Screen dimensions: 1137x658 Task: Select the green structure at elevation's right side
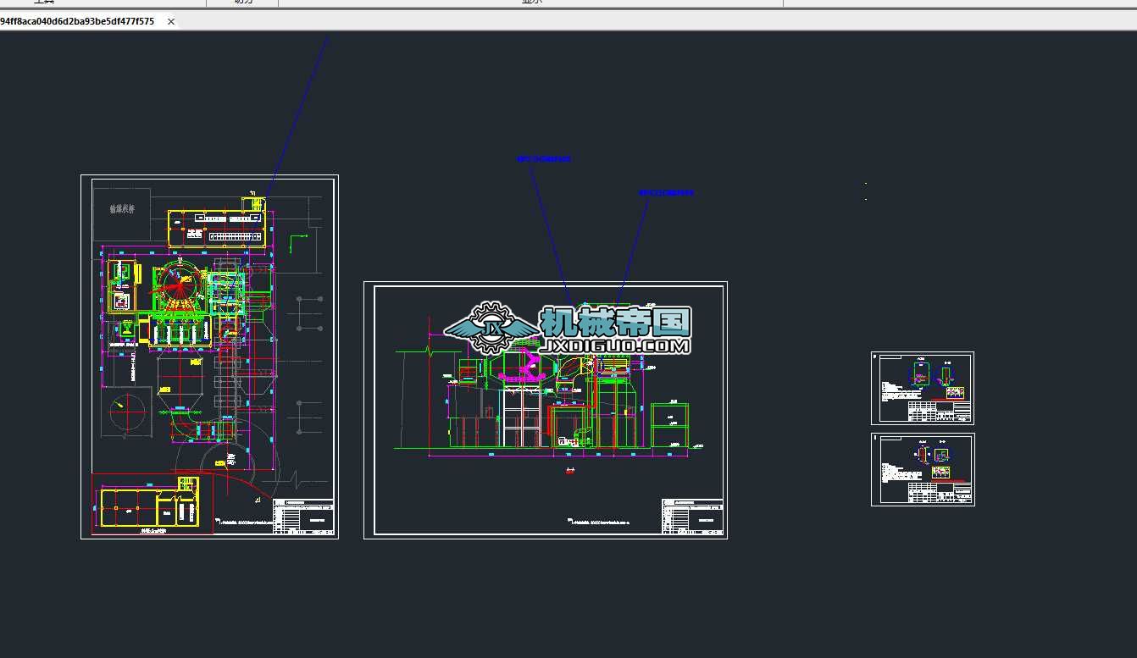pyautogui.click(x=669, y=425)
